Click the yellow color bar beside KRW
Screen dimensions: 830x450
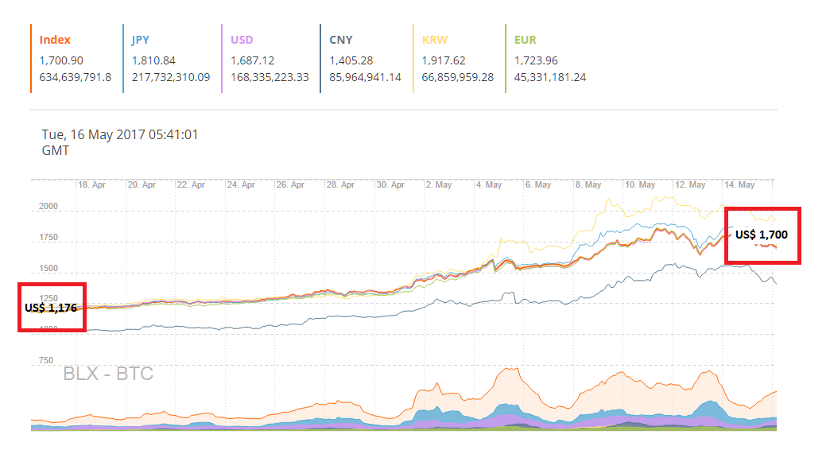point(413,58)
